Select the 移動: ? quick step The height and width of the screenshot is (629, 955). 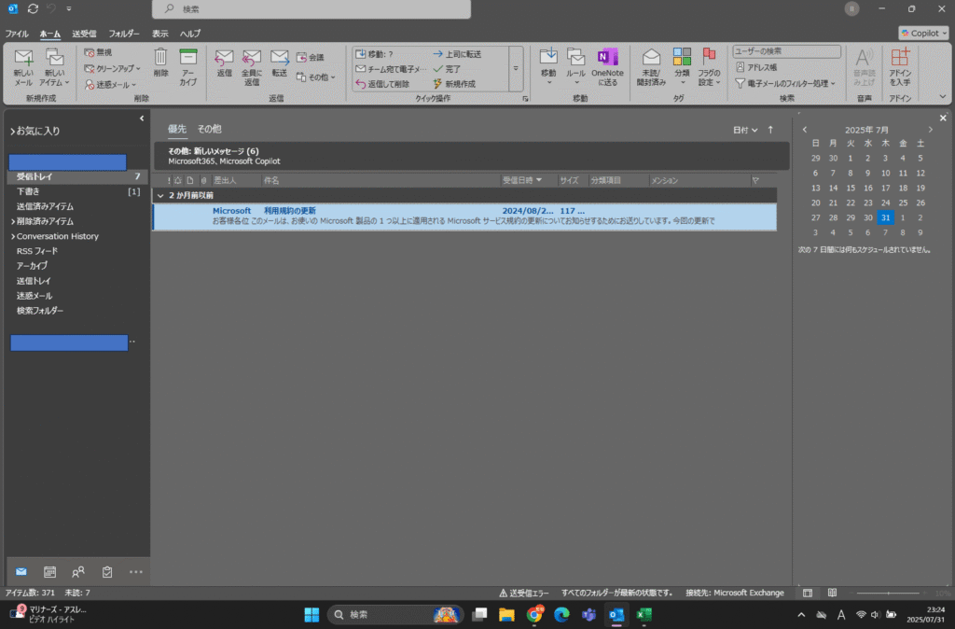[375, 53]
